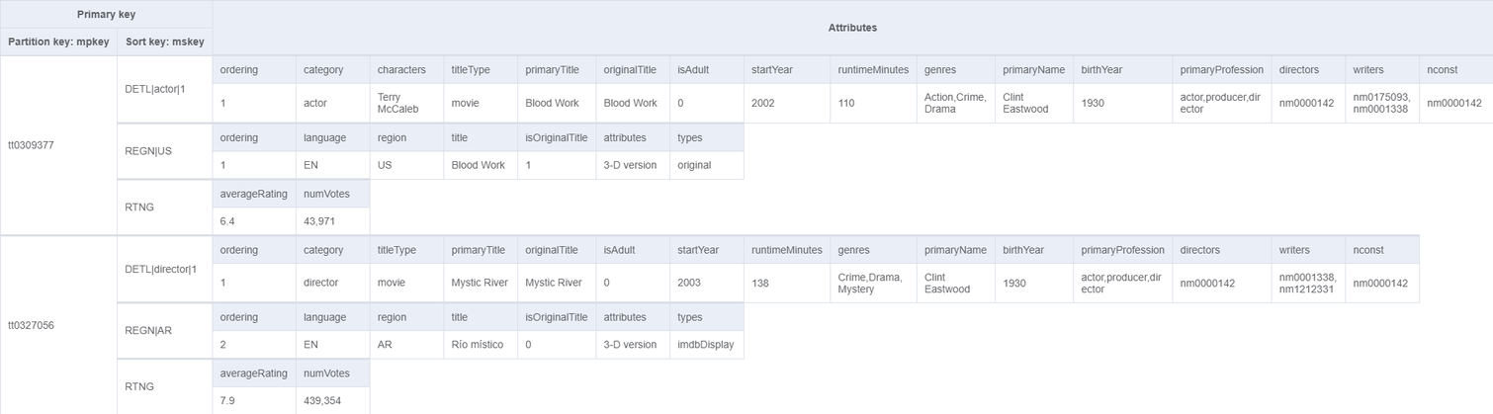Click the Partition key: mpkey header

pyautogui.click(x=58, y=41)
